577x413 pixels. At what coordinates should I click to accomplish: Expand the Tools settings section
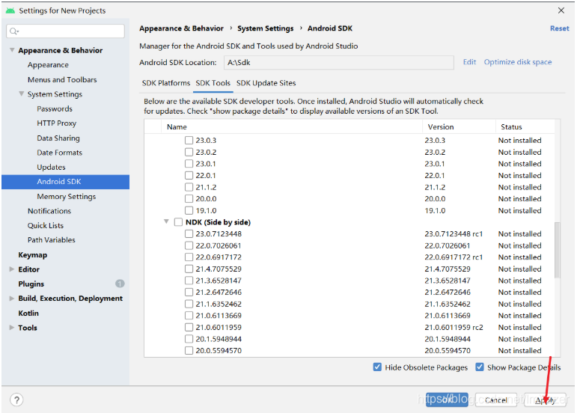coord(12,327)
